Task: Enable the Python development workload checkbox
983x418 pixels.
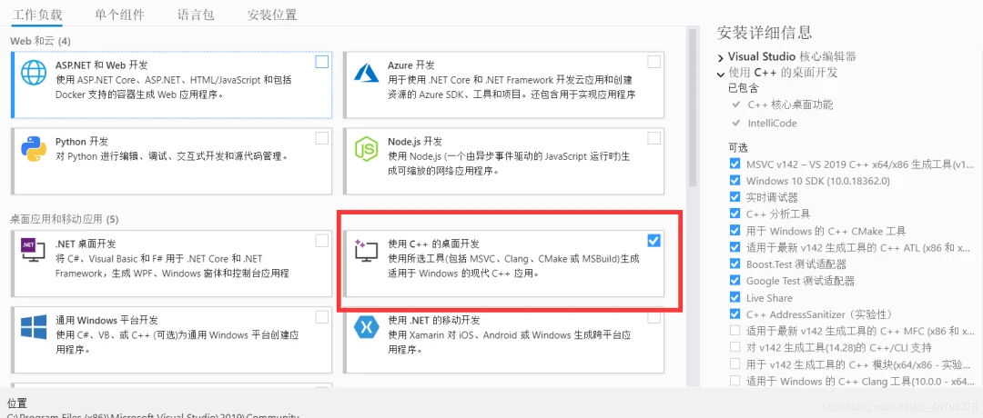Action: click(321, 138)
